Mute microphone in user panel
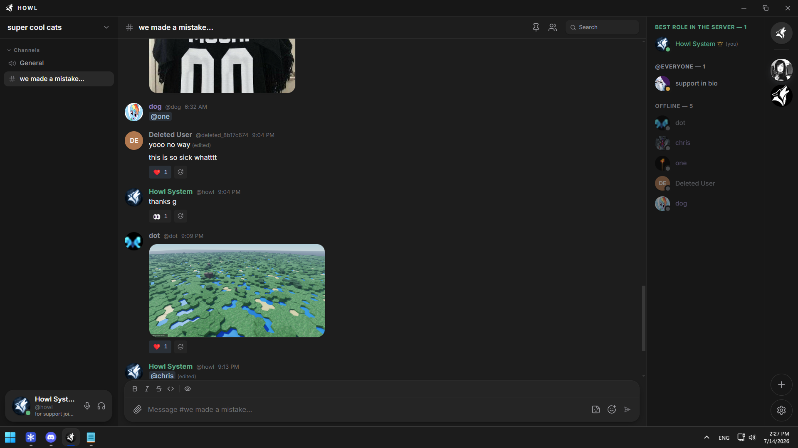The width and height of the screenshot is (798, 448). click(x=87, y=406)
